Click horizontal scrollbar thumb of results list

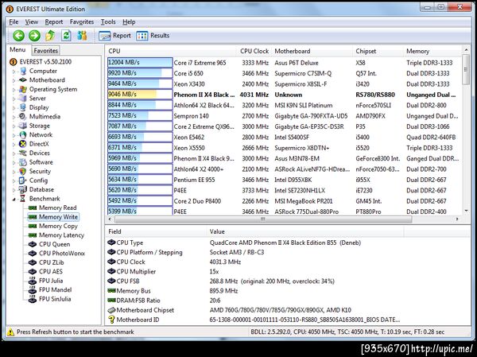click(x=263, y=219)
